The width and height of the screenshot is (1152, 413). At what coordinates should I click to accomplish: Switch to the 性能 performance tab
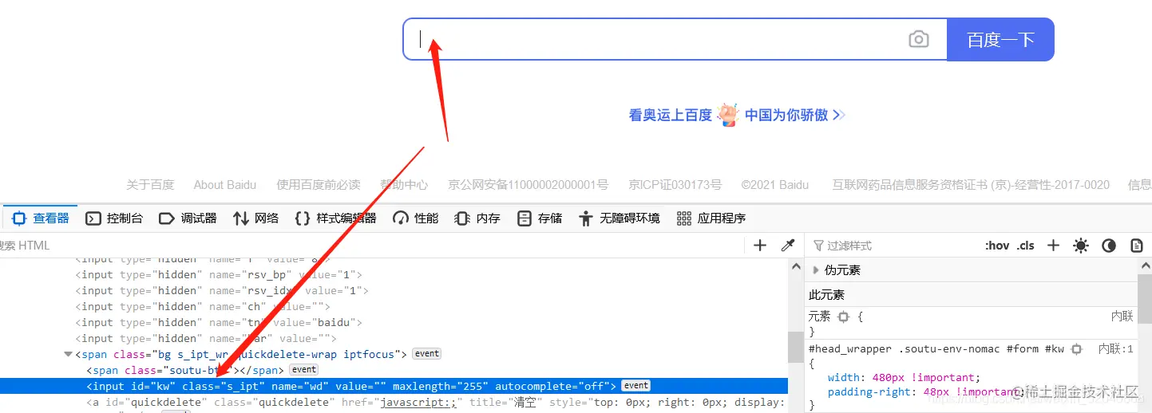click(415, 218)
